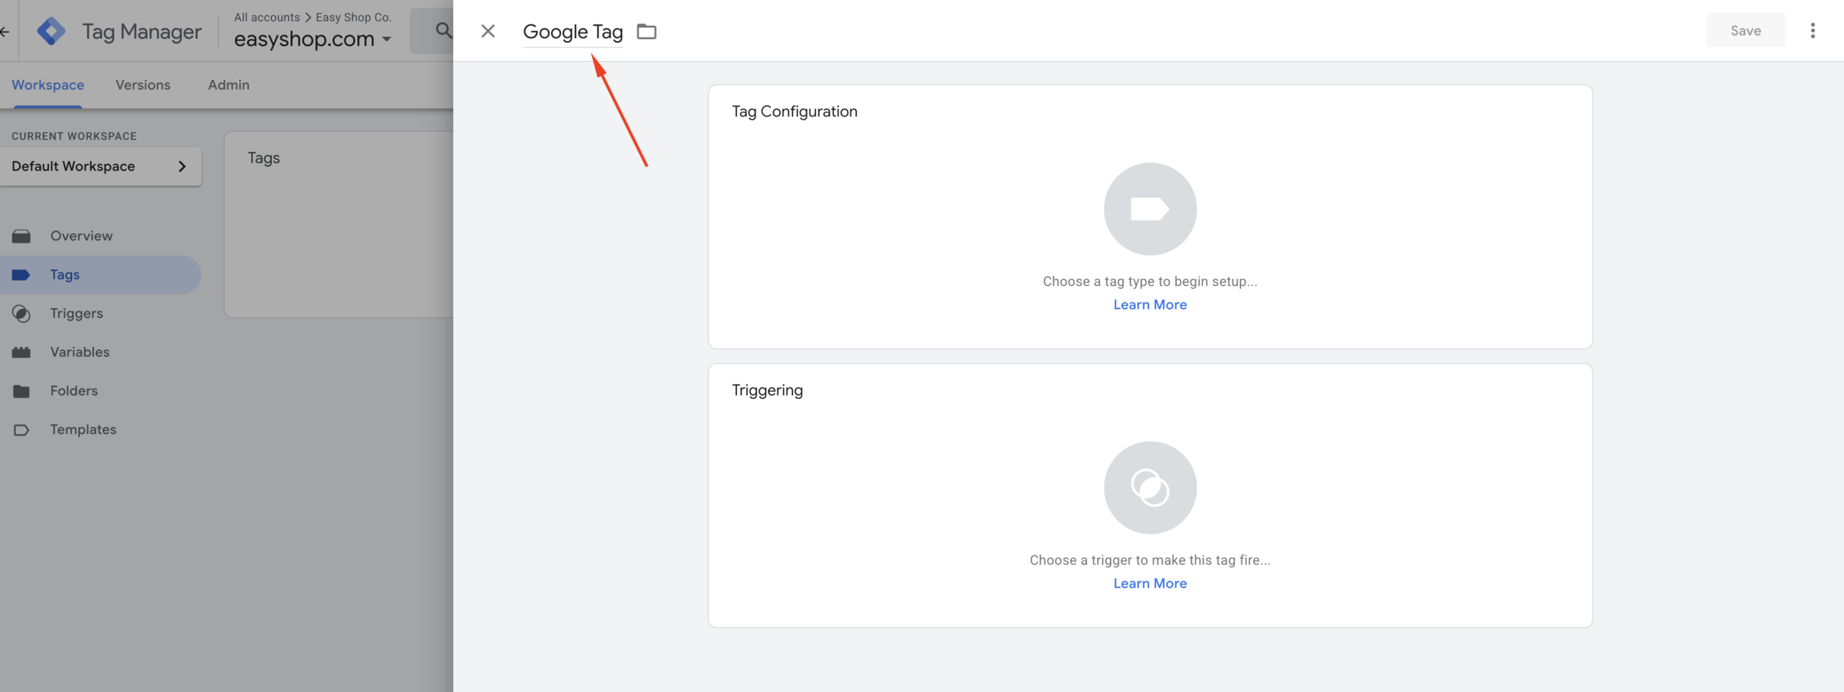Open the easyshop.com container dropdown
The image size is (1844, 692).
313,39
